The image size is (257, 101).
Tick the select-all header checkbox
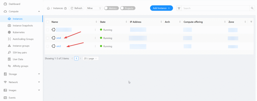[47, 22]
